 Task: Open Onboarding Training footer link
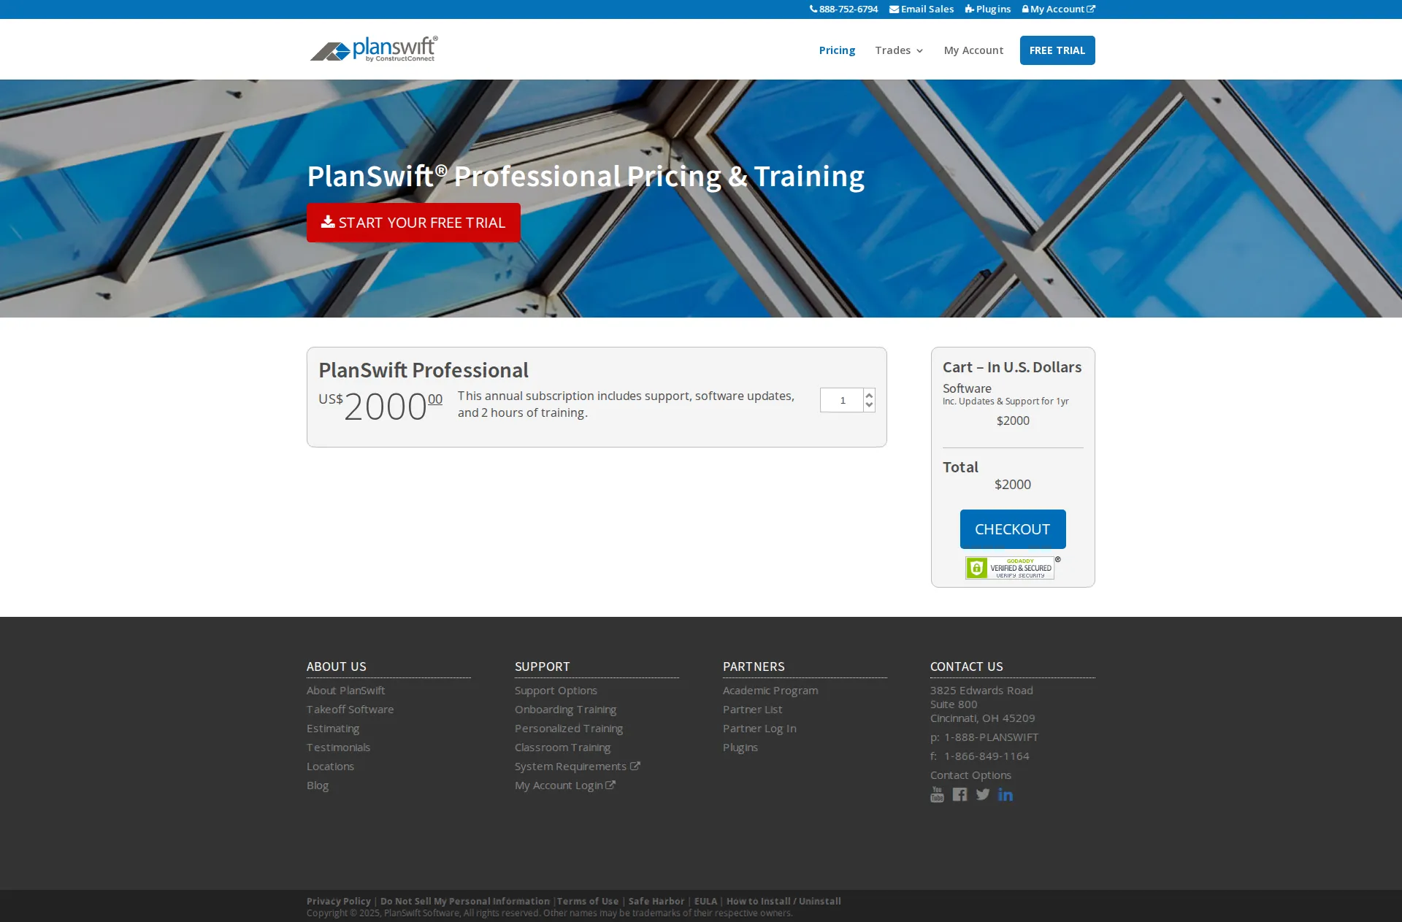coord(565,710)
